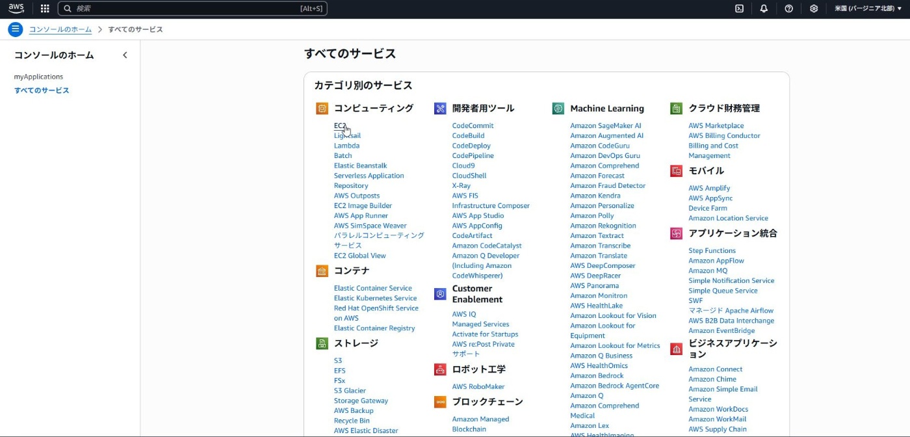Open the Cloud9 link
The width and height of the screenshot is (910, 437).
(463, 166)
